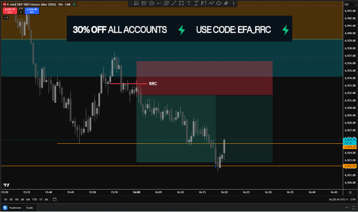The width and height of the screenshot is (358, 212).
Task: Select the 5D time range
Action: (x=11, y=199)
